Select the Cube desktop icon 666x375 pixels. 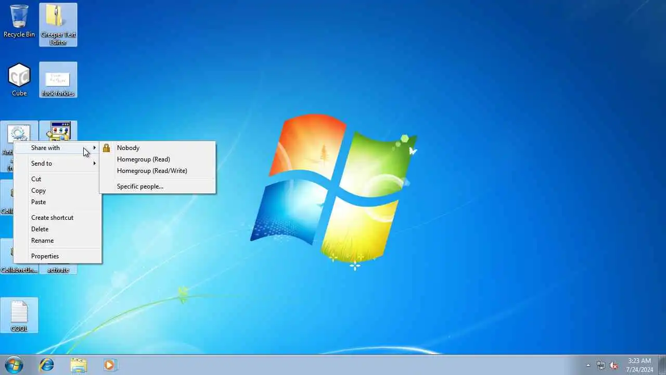[x=19, y=79]
